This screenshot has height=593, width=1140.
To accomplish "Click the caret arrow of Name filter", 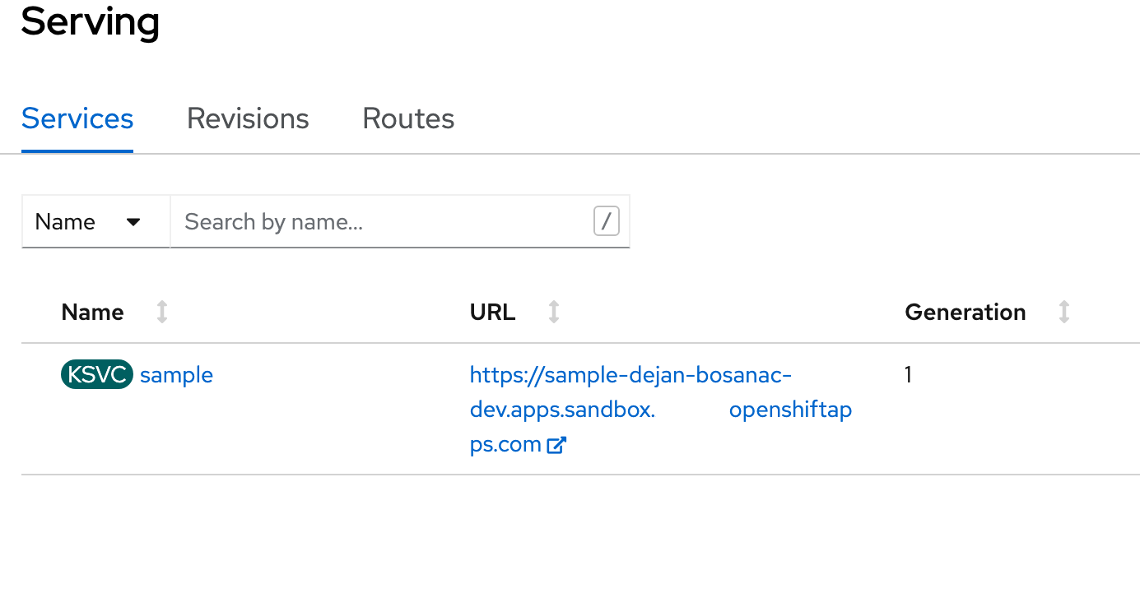I will click(x=133, y=222).
